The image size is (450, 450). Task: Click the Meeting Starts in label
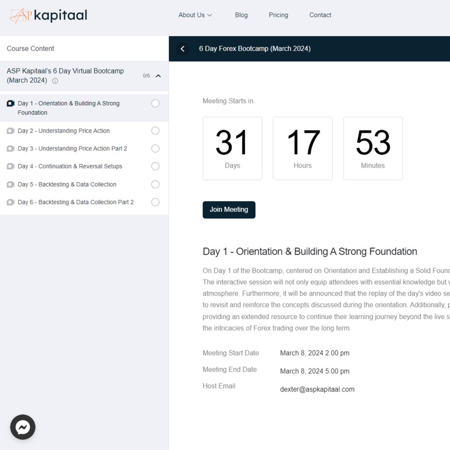[x=228, y=101]
